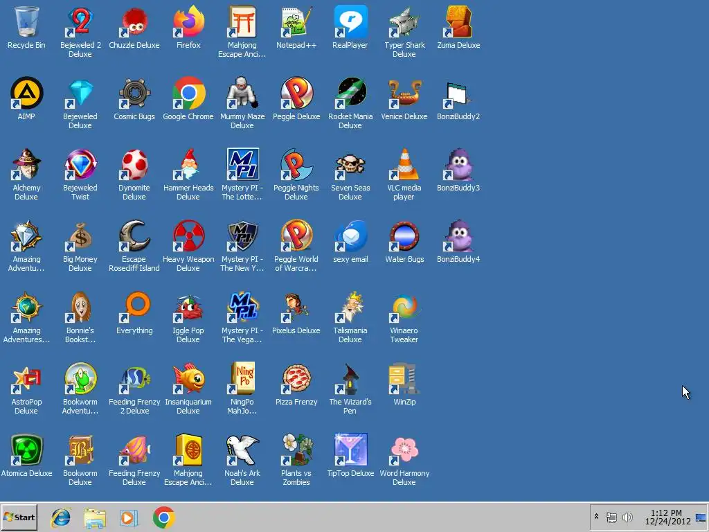709x532 pixels.
Task: Click the Atomica Deluxe radiation icon
Action: [26, 450]
